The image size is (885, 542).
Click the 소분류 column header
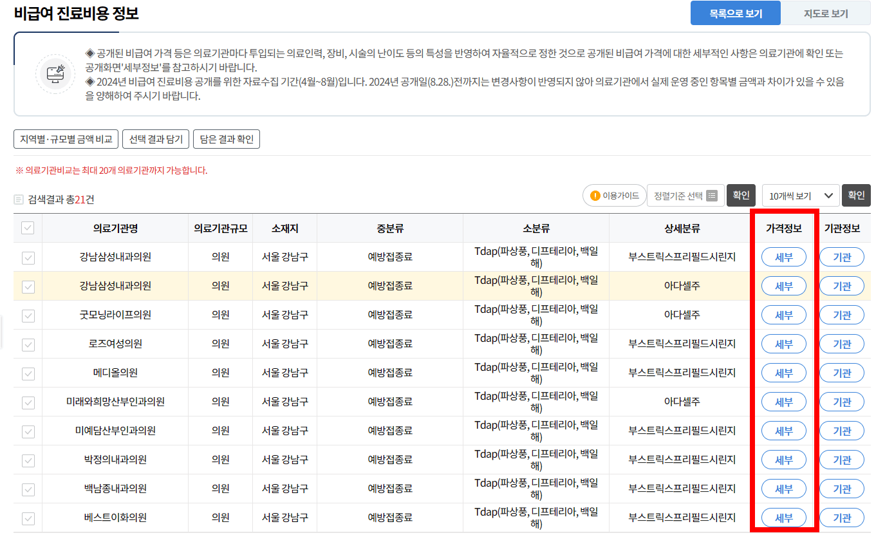click(536, 228)
